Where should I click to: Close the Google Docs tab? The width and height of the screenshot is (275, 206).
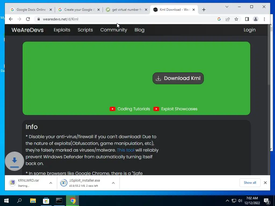(51, 10)
